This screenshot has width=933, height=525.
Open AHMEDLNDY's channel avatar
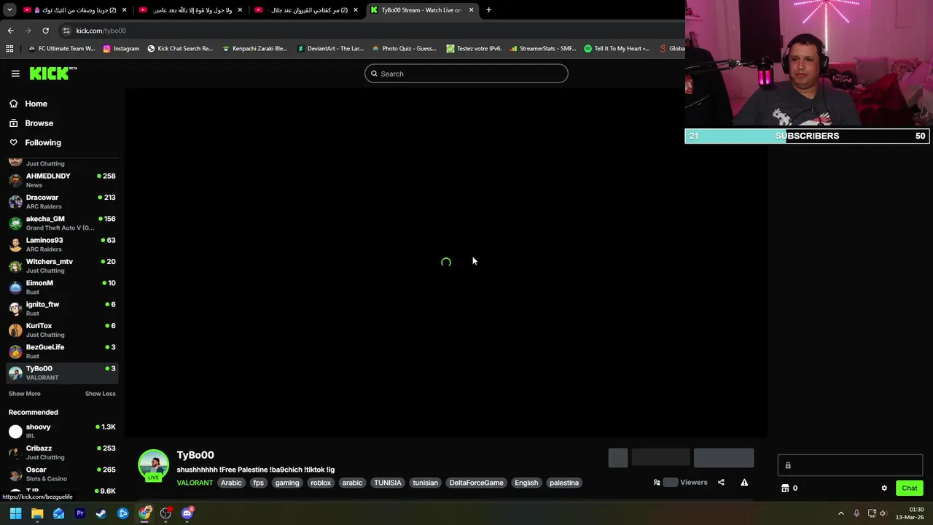(15, 180)
